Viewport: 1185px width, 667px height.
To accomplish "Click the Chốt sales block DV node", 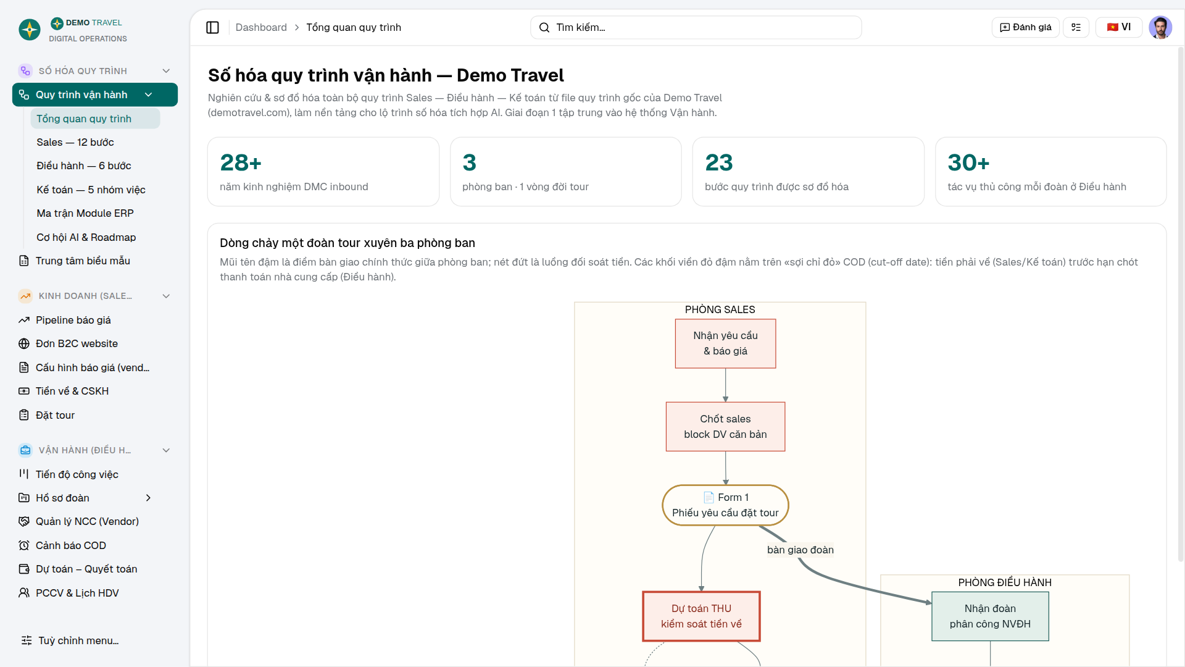I will (725, 427).
